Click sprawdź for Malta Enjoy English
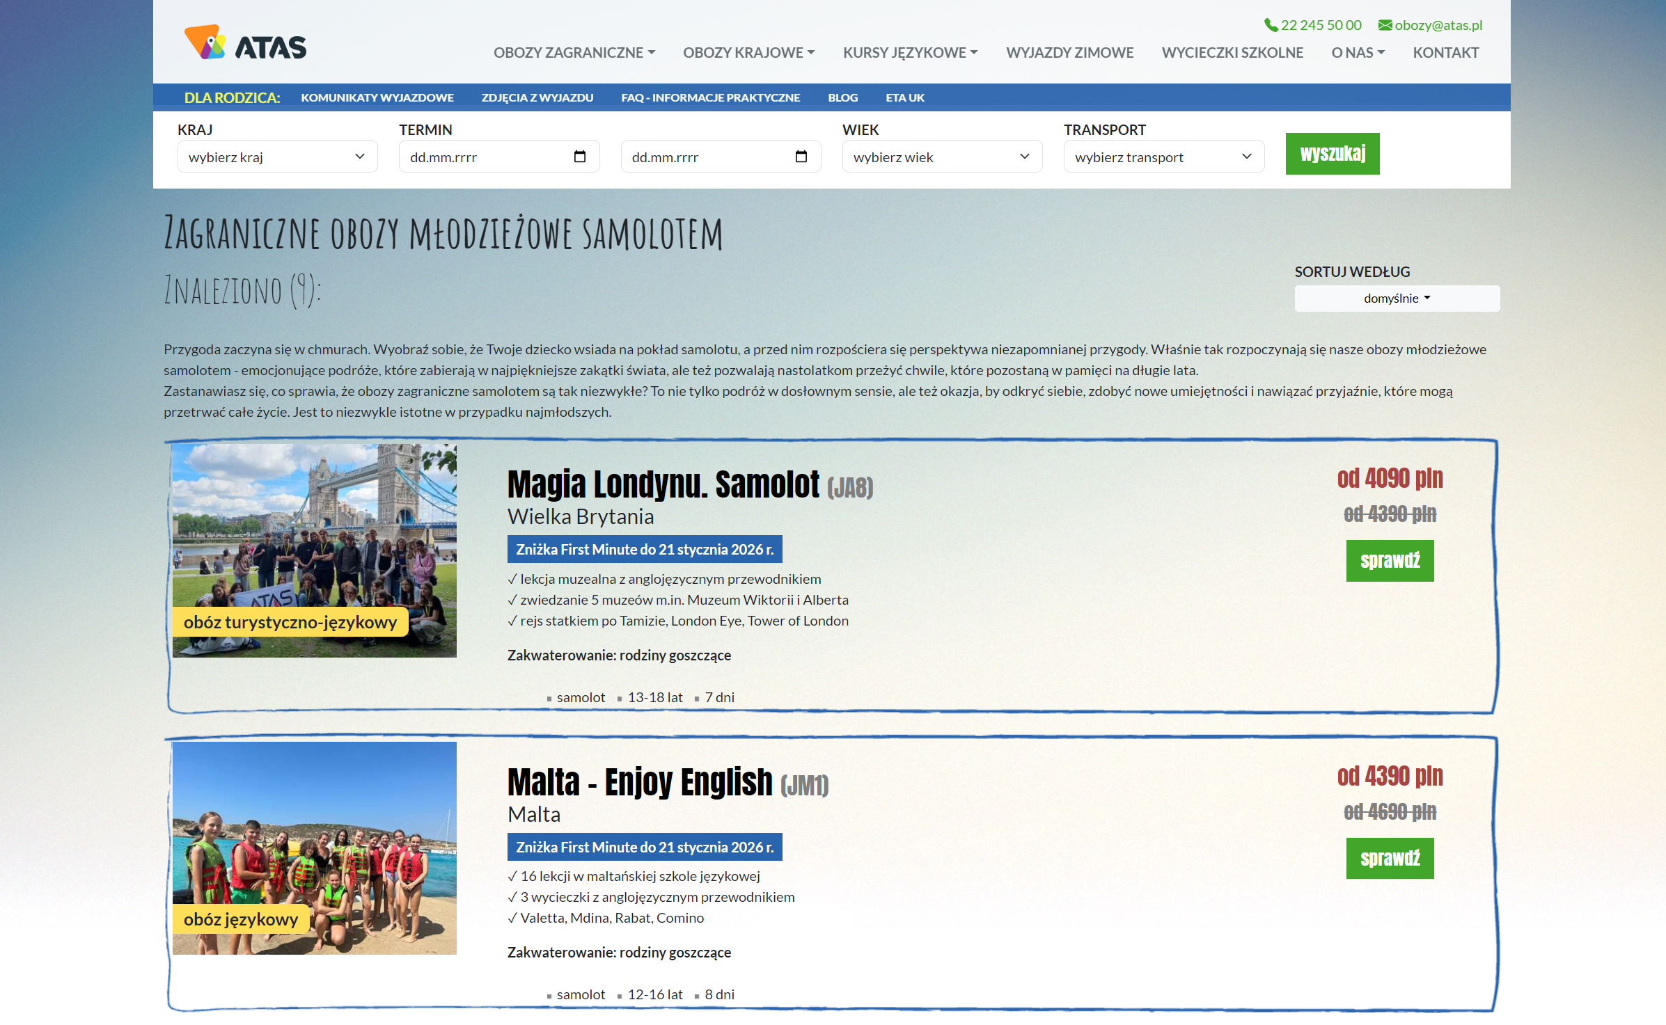 1389,858
